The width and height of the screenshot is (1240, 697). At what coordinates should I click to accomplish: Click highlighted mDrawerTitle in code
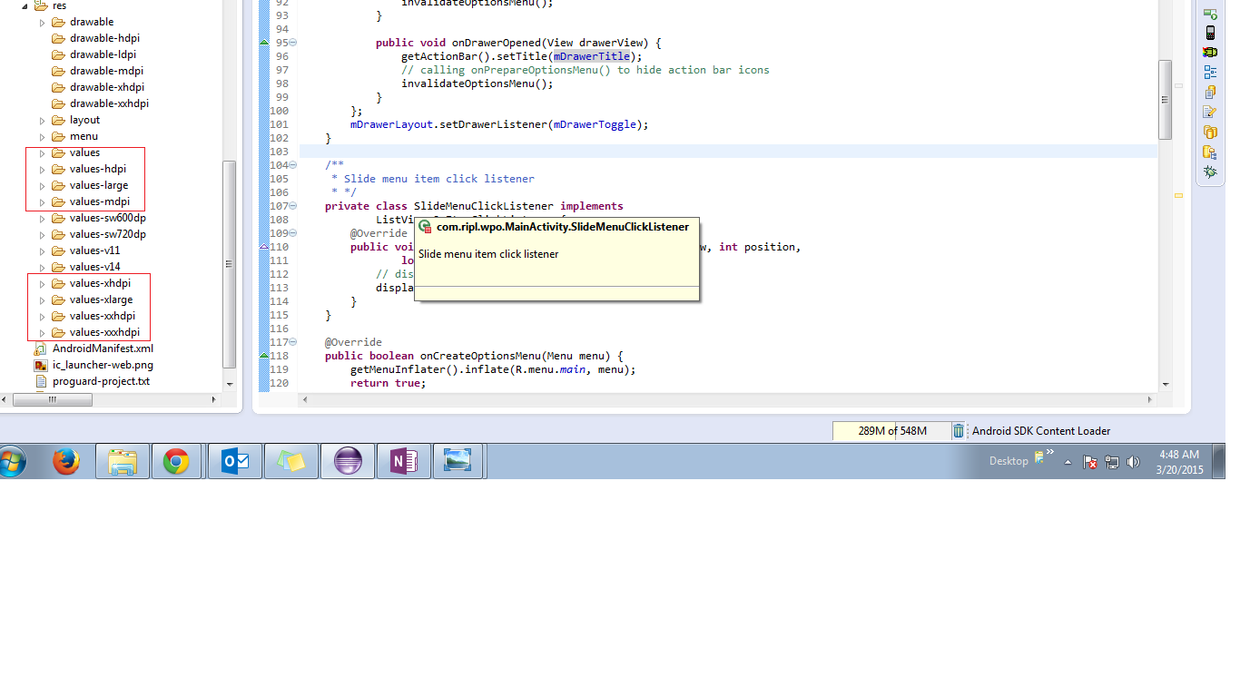[592, 56]
